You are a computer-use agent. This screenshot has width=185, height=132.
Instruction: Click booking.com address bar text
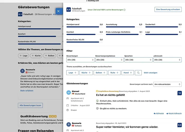click(x=94, y=1)
